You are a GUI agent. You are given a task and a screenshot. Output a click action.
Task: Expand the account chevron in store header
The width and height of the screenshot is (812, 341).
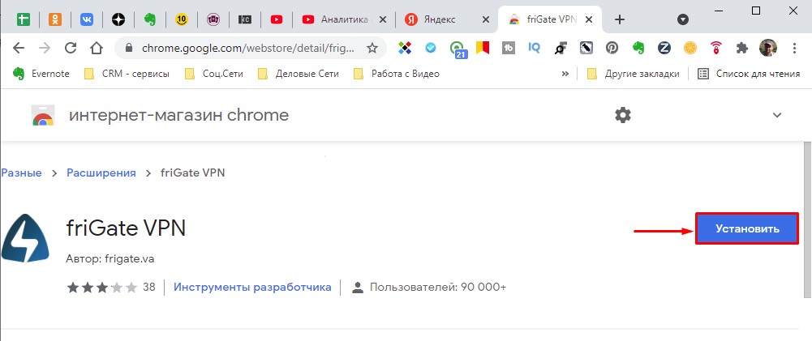click(777, 115)
